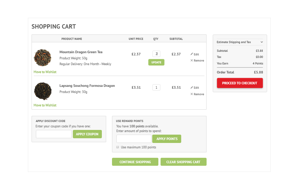Open Mountain Dragon Green Tea product image
This screenshot has width=299, height=190.
pyautogui.click(x=43, y=58)
